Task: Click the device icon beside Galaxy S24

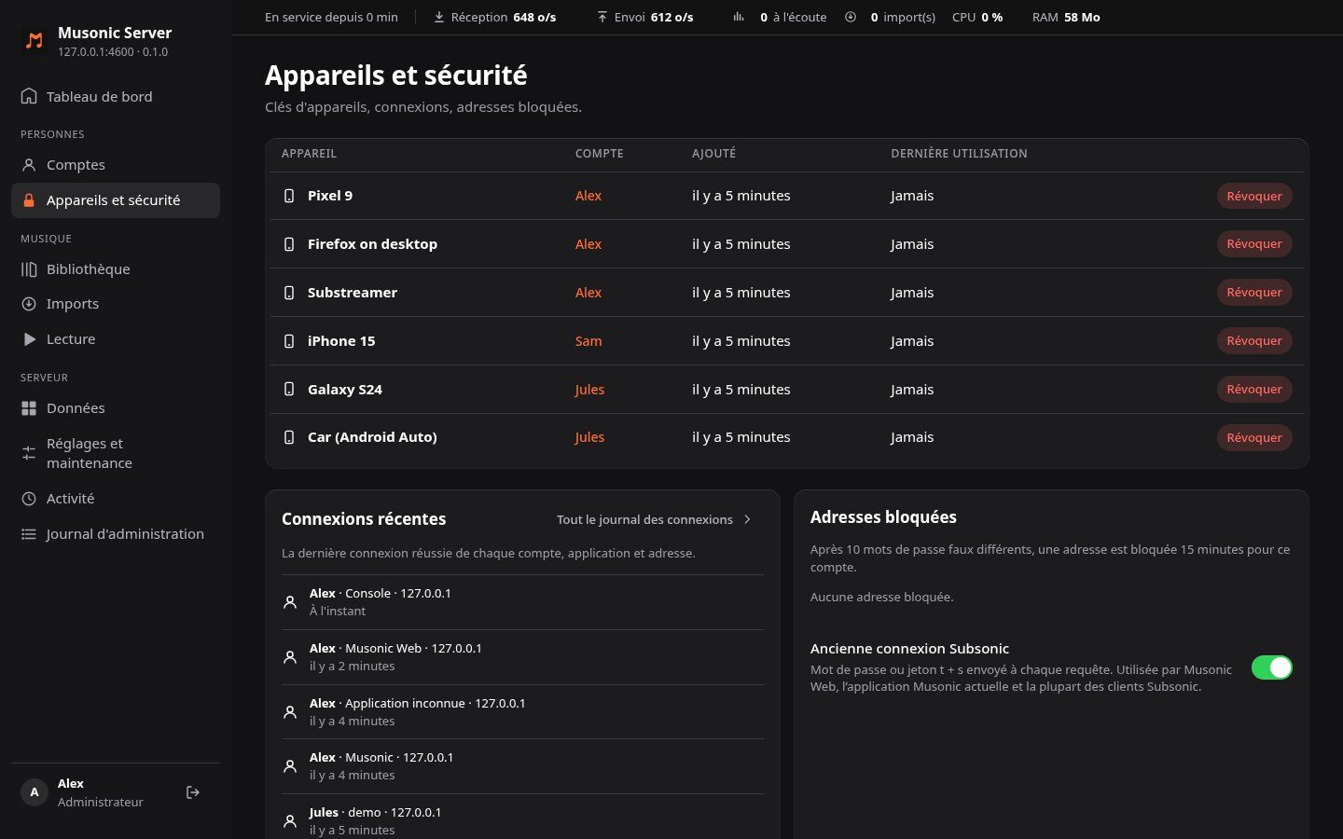Action: (289, 390)
